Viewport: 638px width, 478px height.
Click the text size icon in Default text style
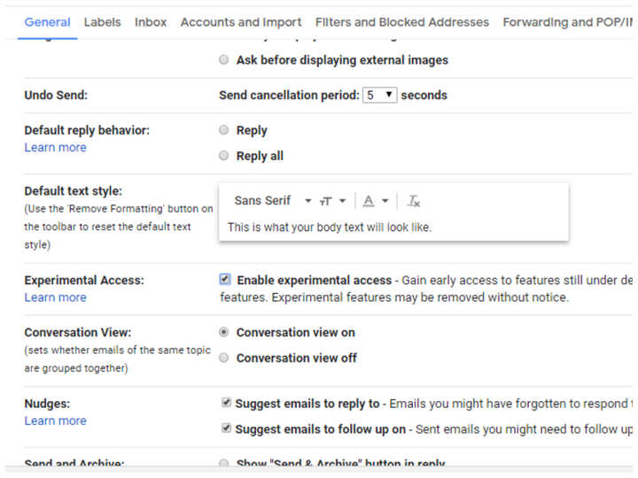pyautogui.click(x=326, y=201)
